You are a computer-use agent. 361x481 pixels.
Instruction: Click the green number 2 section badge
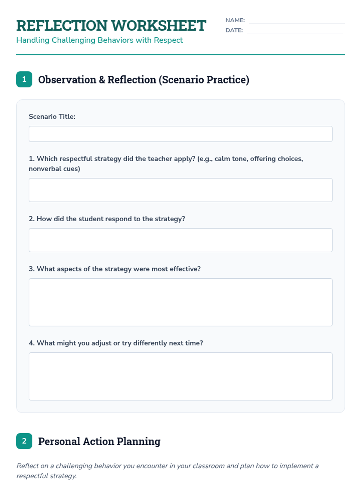[x=24, y=441]
